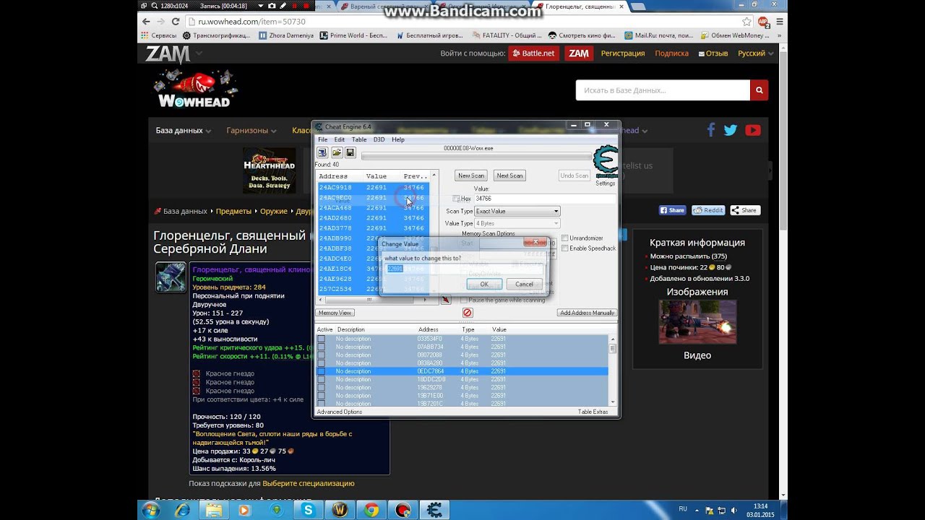
Task: Open Wowhead Twitter icon in header
Action: click(x=731, y=130)
